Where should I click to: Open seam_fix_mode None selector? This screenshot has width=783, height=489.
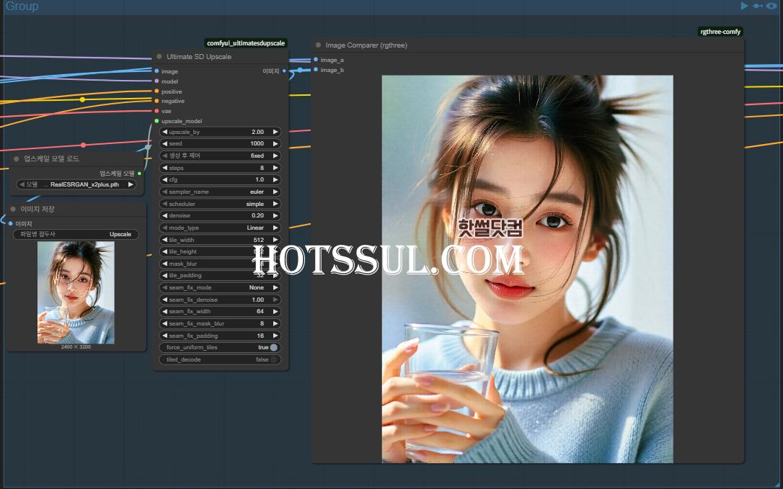tap(220, 287)
